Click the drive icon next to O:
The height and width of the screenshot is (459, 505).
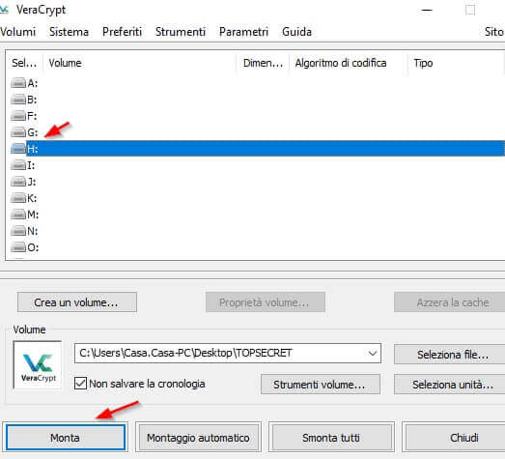click(x=18, y=247)
